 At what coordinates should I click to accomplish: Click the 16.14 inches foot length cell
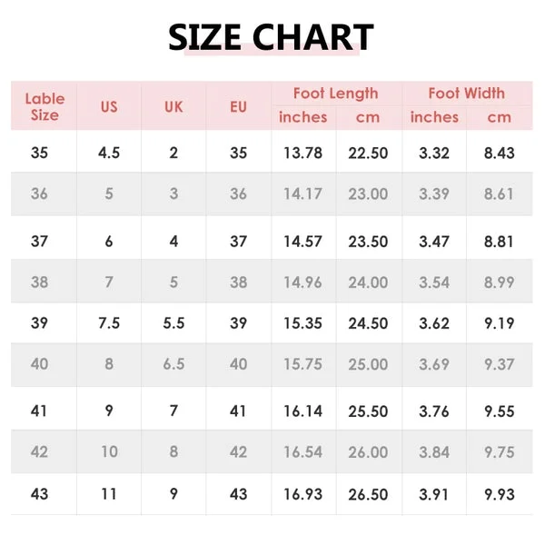pos(302,411)
